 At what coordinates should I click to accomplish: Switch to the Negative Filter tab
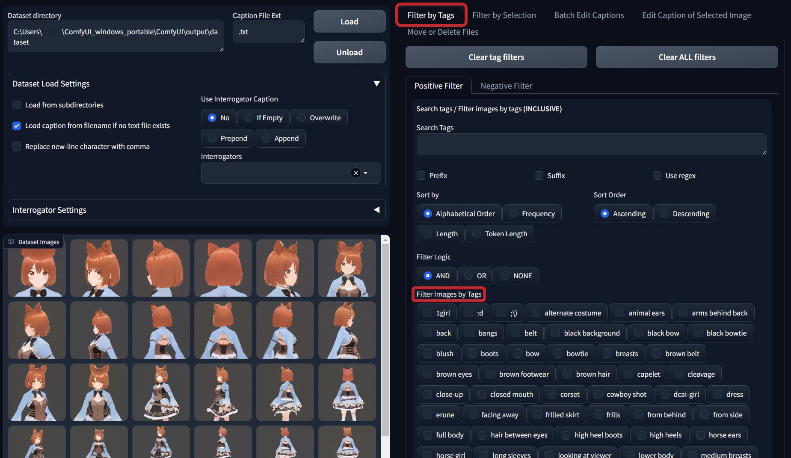[x=506, y=86]
